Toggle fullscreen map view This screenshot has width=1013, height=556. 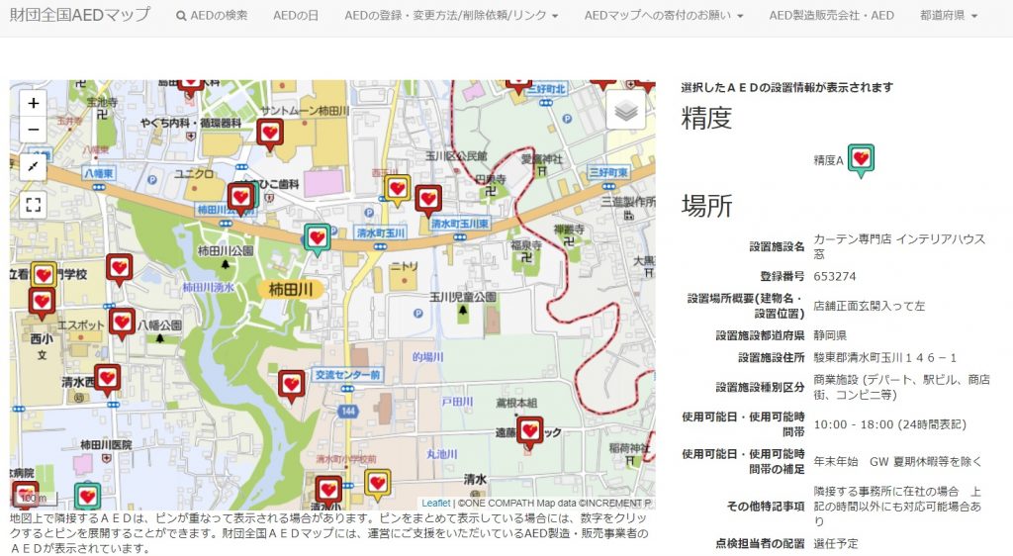click(34, 205)
